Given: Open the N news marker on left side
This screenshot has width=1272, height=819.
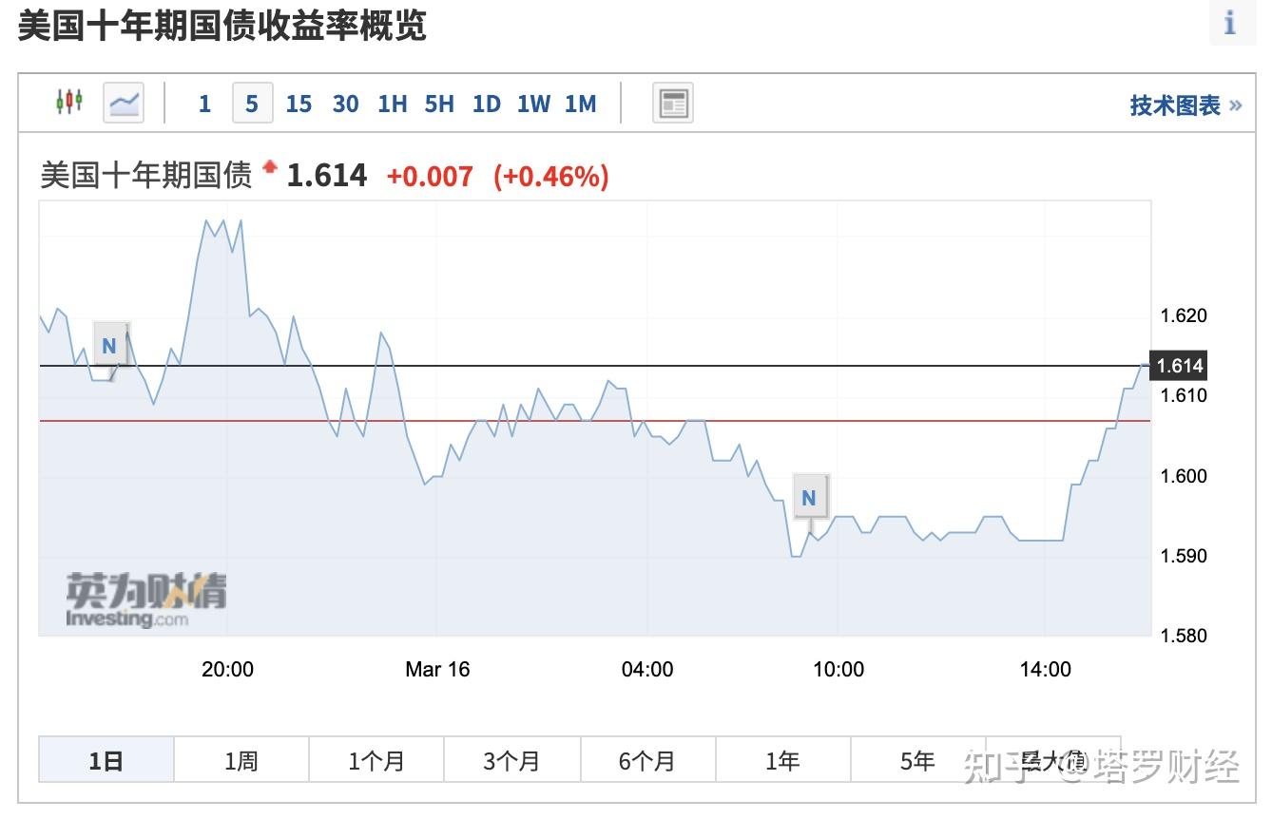Looking at the screenshot, I should point(109,346).
